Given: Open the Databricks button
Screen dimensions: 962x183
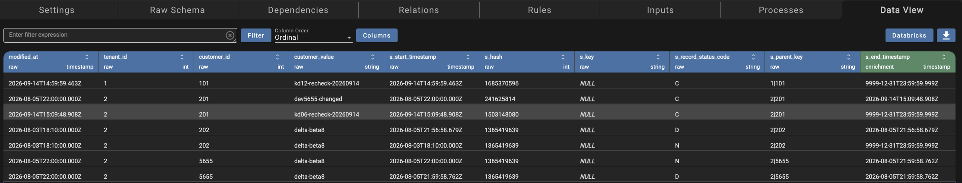Looking at the screenshot, I should click(x=909, y=35).
